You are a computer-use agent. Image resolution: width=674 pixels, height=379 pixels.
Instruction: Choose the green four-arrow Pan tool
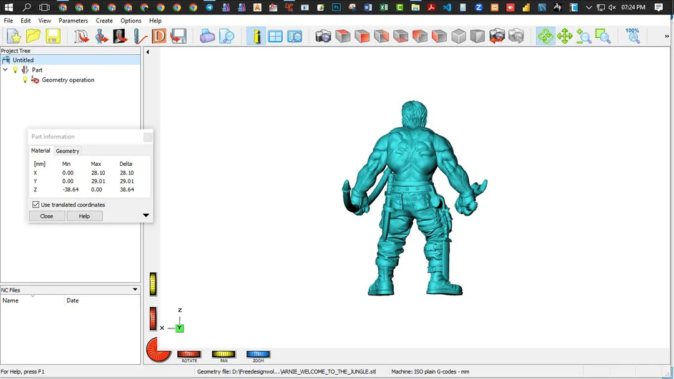[565, 37]
